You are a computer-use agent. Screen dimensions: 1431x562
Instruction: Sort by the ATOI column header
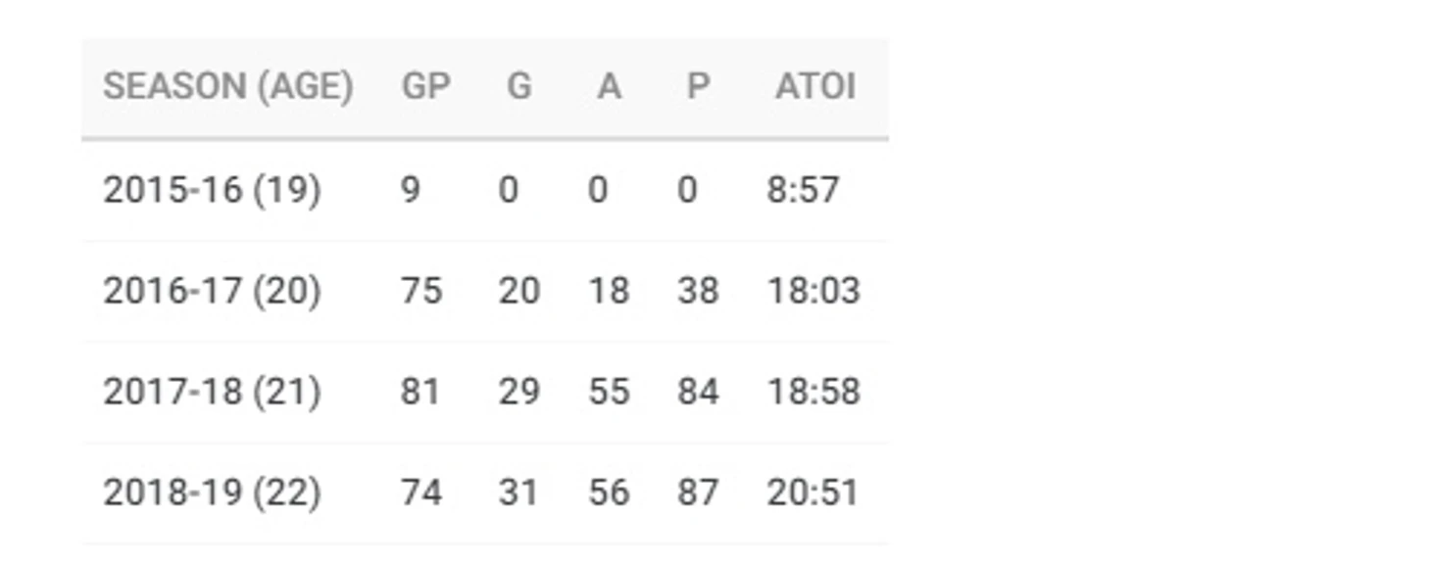pos(815,87)
